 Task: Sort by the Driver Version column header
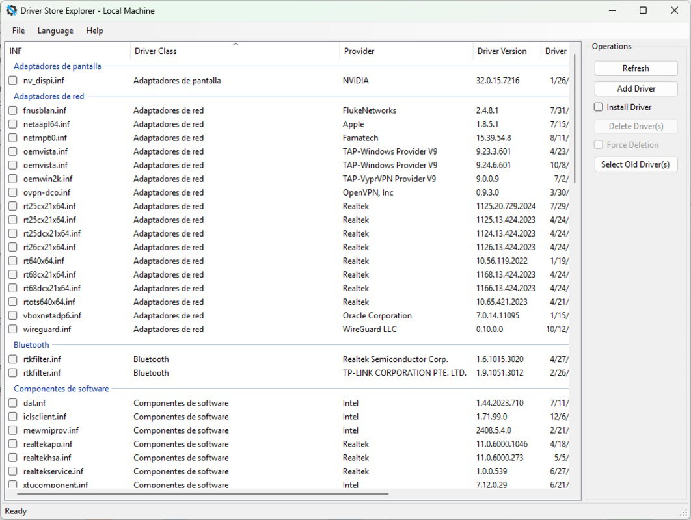click(506, 51)
